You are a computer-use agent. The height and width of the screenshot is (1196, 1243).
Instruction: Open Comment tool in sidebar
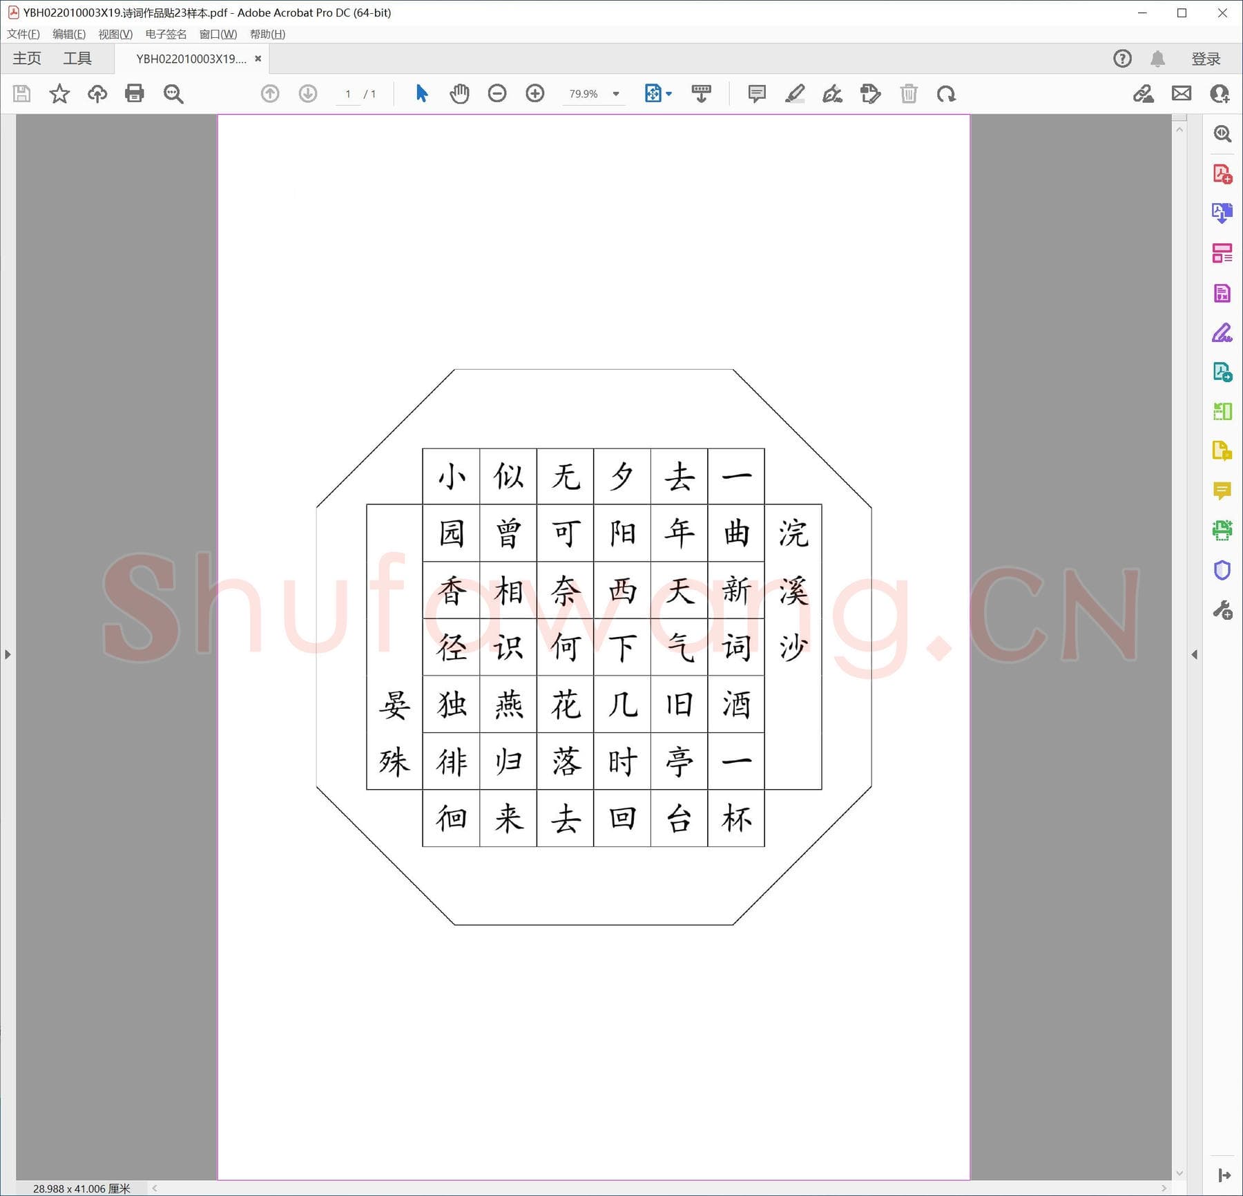coord(1222,491)
